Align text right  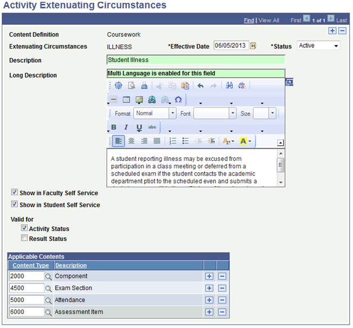[144, 141]
